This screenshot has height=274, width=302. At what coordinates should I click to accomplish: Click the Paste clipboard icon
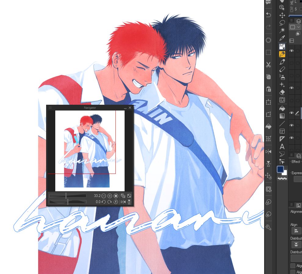268,89
